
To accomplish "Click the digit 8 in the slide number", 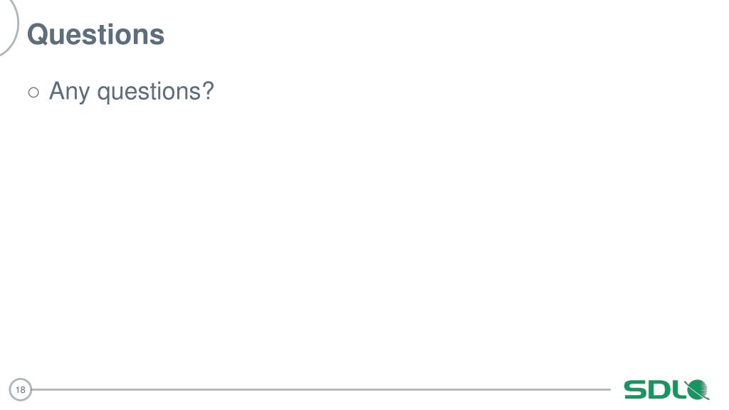I will tap(23, 389).
